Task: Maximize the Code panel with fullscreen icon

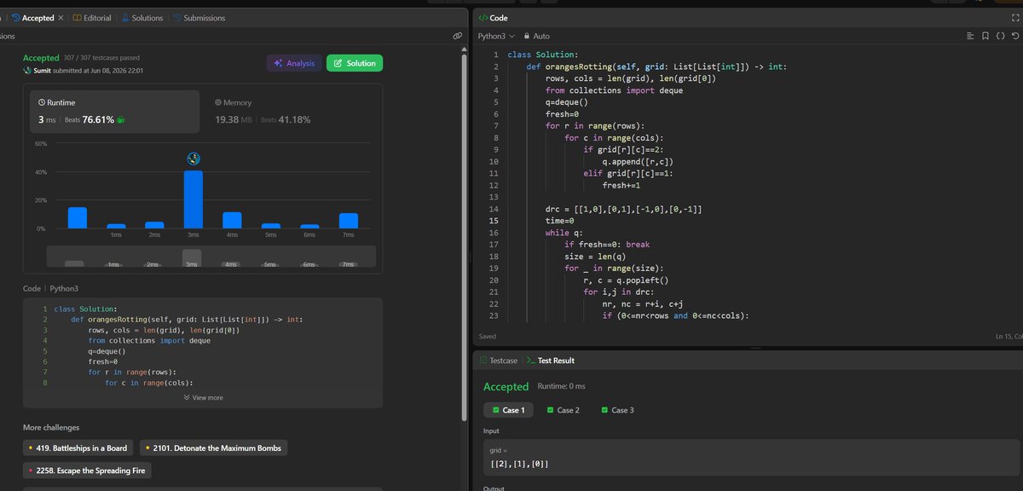Action: click(1014, 18)
